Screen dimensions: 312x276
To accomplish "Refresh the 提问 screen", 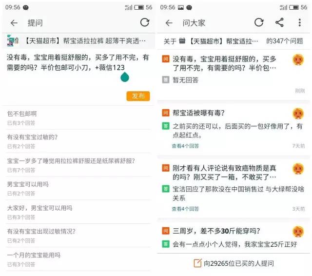I will pyautogui.click(x=145, y=22).
